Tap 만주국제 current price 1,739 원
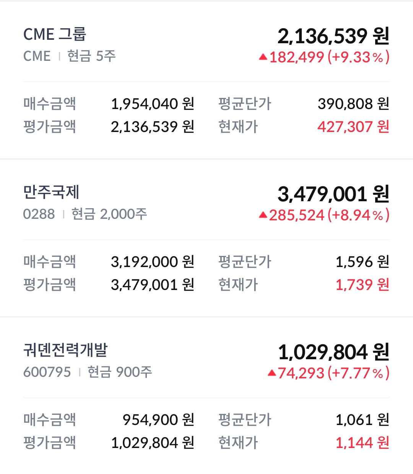This screenshot has height=474, width=413. tap(363, 285)
